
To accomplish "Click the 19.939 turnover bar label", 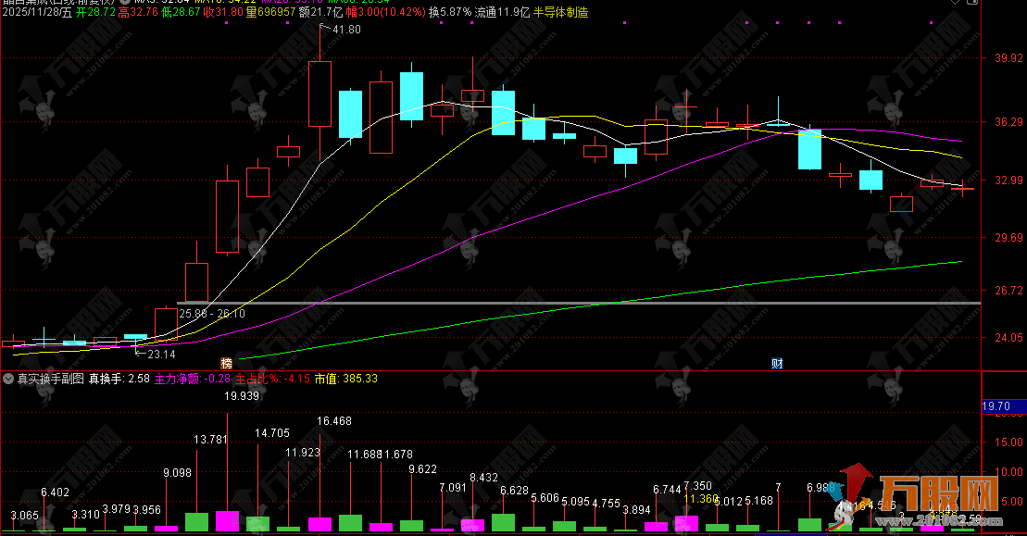I will pos(242,396).
